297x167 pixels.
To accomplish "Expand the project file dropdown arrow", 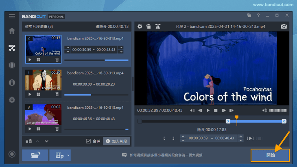I will 68,155.
